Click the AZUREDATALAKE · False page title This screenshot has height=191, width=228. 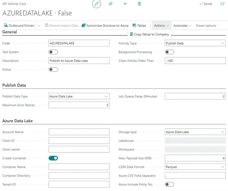click(x=37, y=13)
